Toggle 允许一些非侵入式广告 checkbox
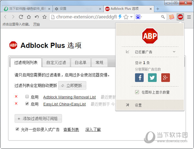Image resolution: width=194 pixels, height=149 pixels. tap(17, 129)
